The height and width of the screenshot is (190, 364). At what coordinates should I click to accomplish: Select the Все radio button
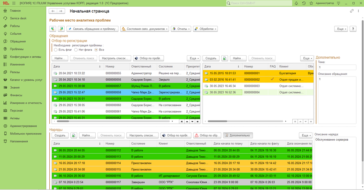pyautogui.click(x=96, y=50)
